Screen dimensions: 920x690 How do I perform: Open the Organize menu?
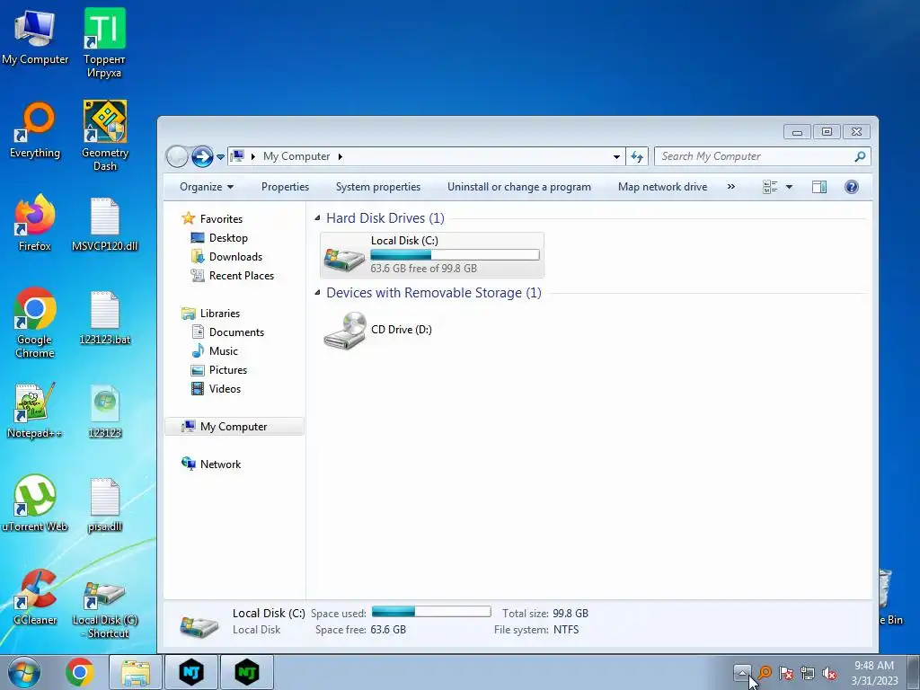pyautogui.click(x=207, y=187)
